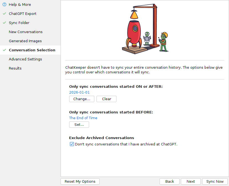Open the New Conversations section
The image size is (229, 186).
pos(25,32)
